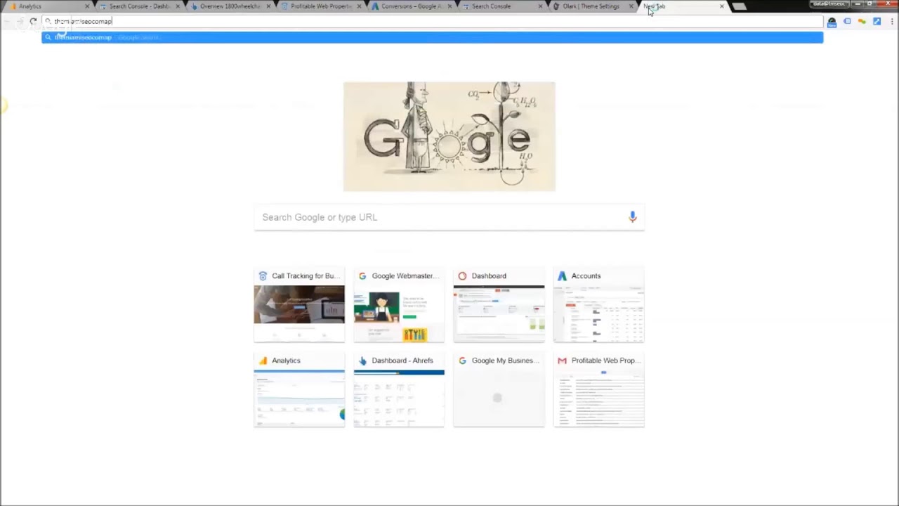The image size is (899, 506).
Task: Close the New Tab tab
Action: [x=721, y=6]
